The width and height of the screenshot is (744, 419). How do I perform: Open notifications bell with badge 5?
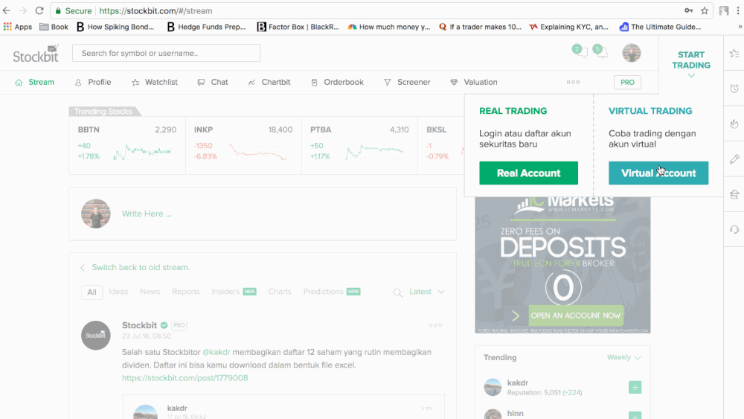[600, 51]
